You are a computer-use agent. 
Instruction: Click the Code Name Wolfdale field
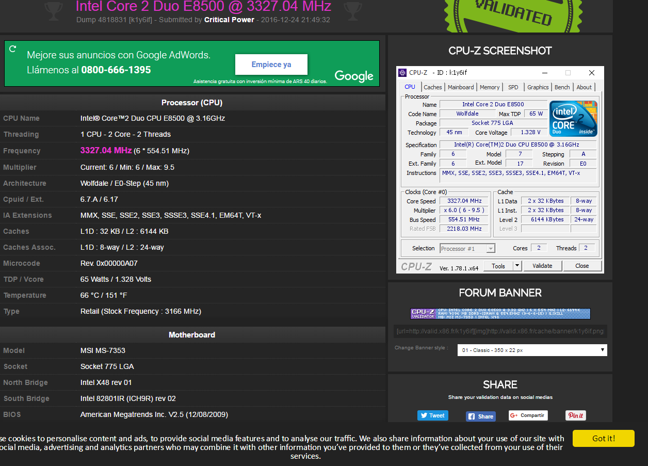(x=467, y=114)
